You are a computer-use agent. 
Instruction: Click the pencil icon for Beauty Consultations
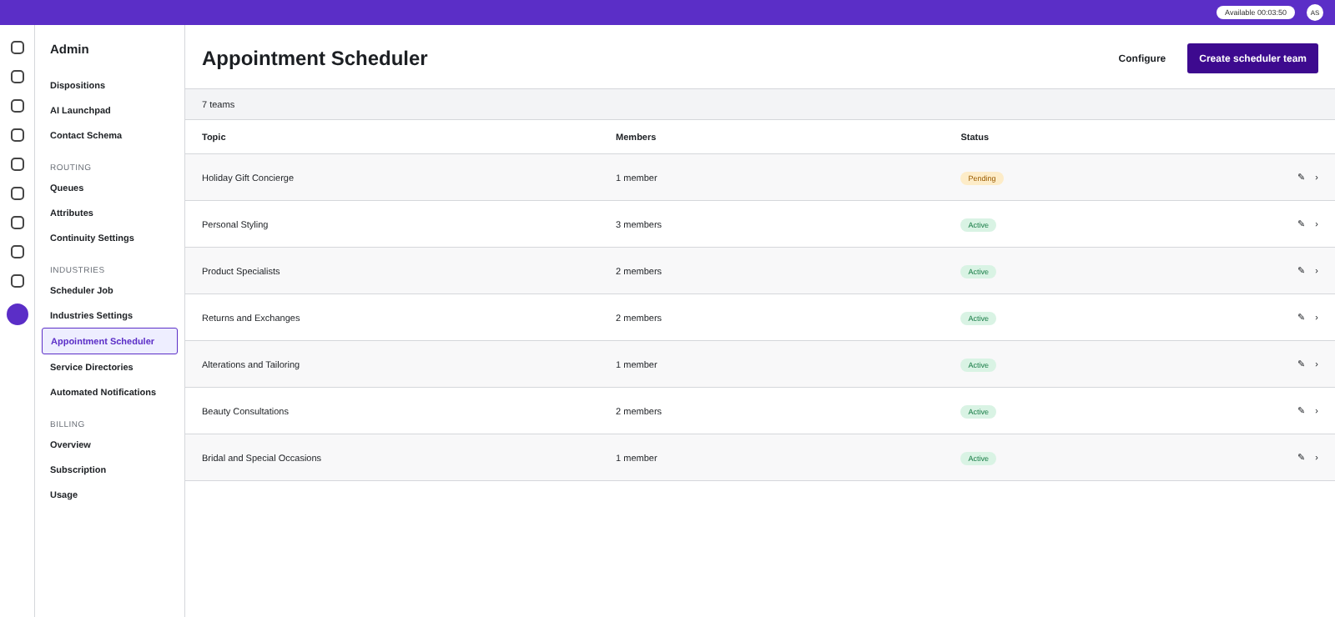pyautogui.click(x=1301, y=411)
